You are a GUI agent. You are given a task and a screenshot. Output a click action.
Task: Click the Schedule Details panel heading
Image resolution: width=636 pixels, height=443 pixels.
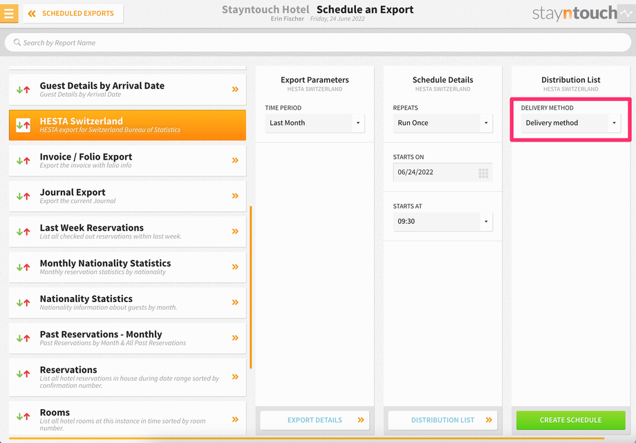pyautogui.click(x=442, y=80)
